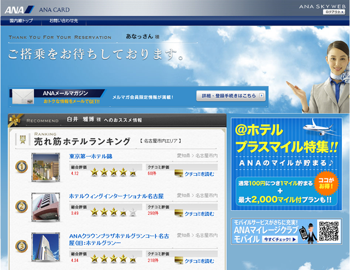Viewport: 350px width, 270px height.
Task: Click ANA SKY WEB header text
Action: pyautogui.click(x=322, y=7)
